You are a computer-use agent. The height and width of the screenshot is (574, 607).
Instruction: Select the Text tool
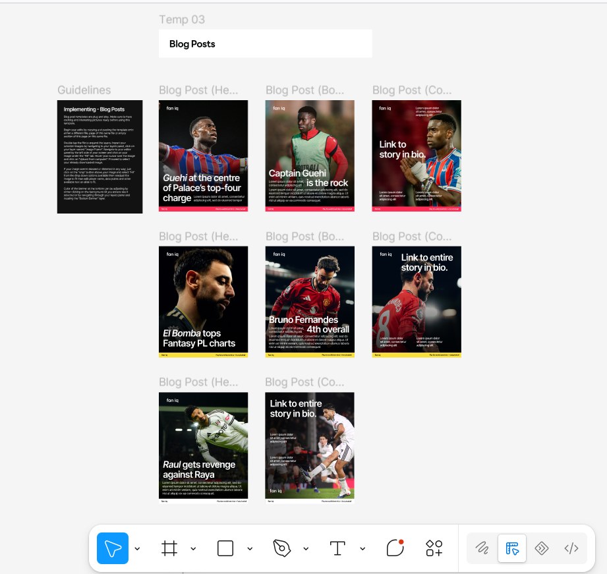337,548
